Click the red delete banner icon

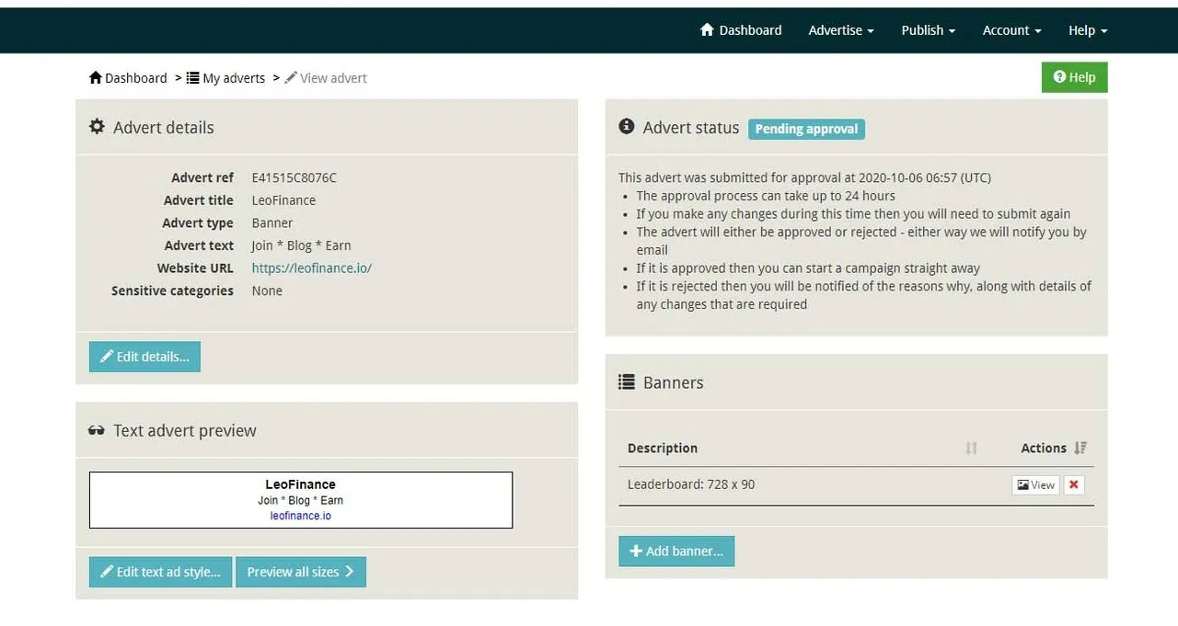pos(1073,484)
